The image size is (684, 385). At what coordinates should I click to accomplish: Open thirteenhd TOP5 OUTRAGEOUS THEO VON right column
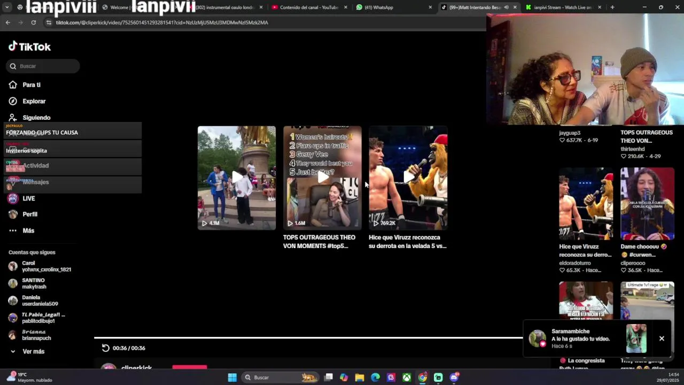(x=647, y=136)
